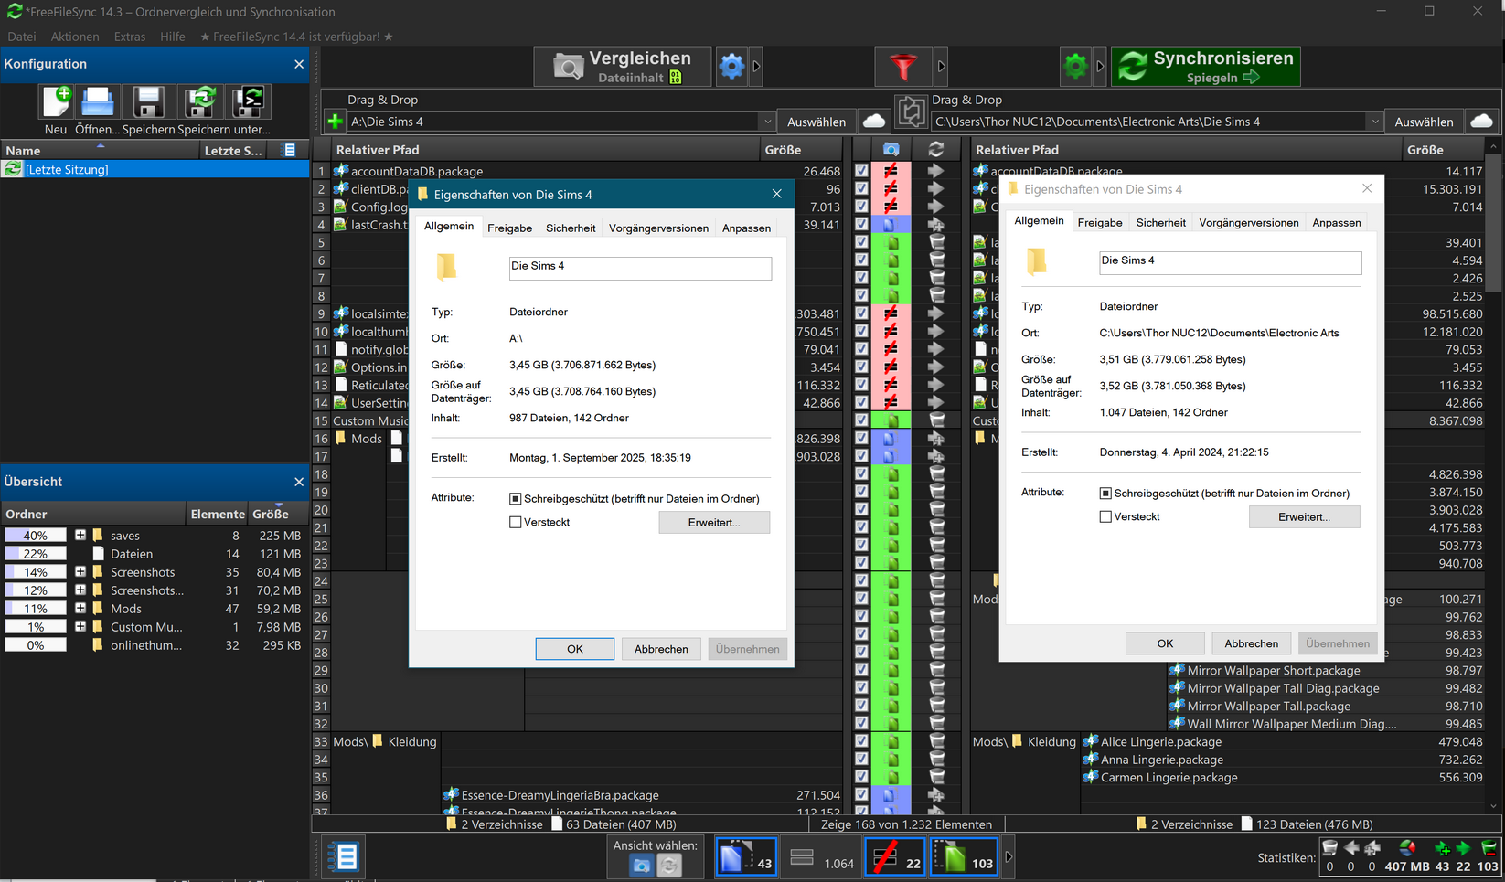
Task: Add a folder pair with green plus
Action: click(x=336, y=122)
